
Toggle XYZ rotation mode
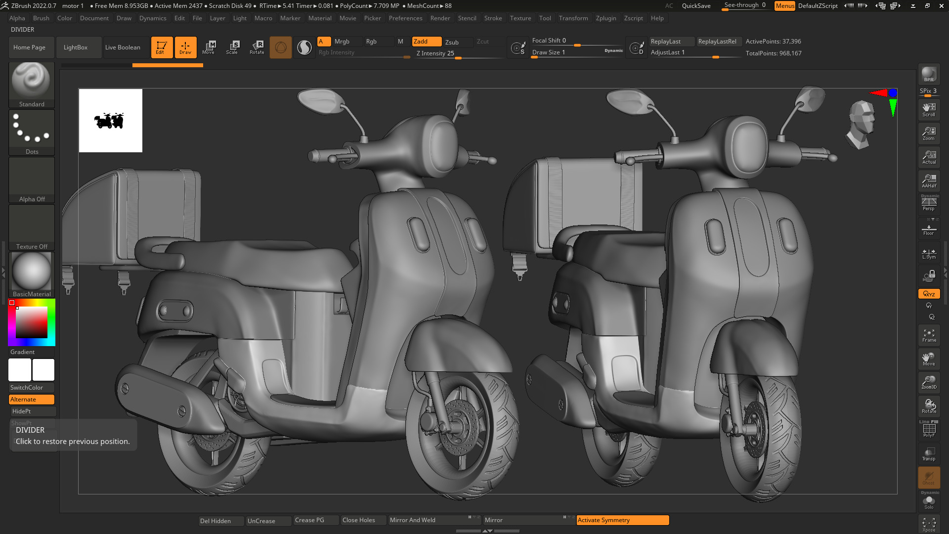pyautogui.click(x=929, y=294)
